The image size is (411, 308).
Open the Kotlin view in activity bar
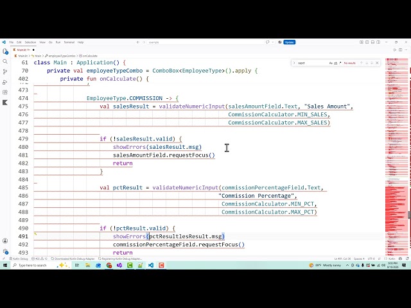(5, 103)
